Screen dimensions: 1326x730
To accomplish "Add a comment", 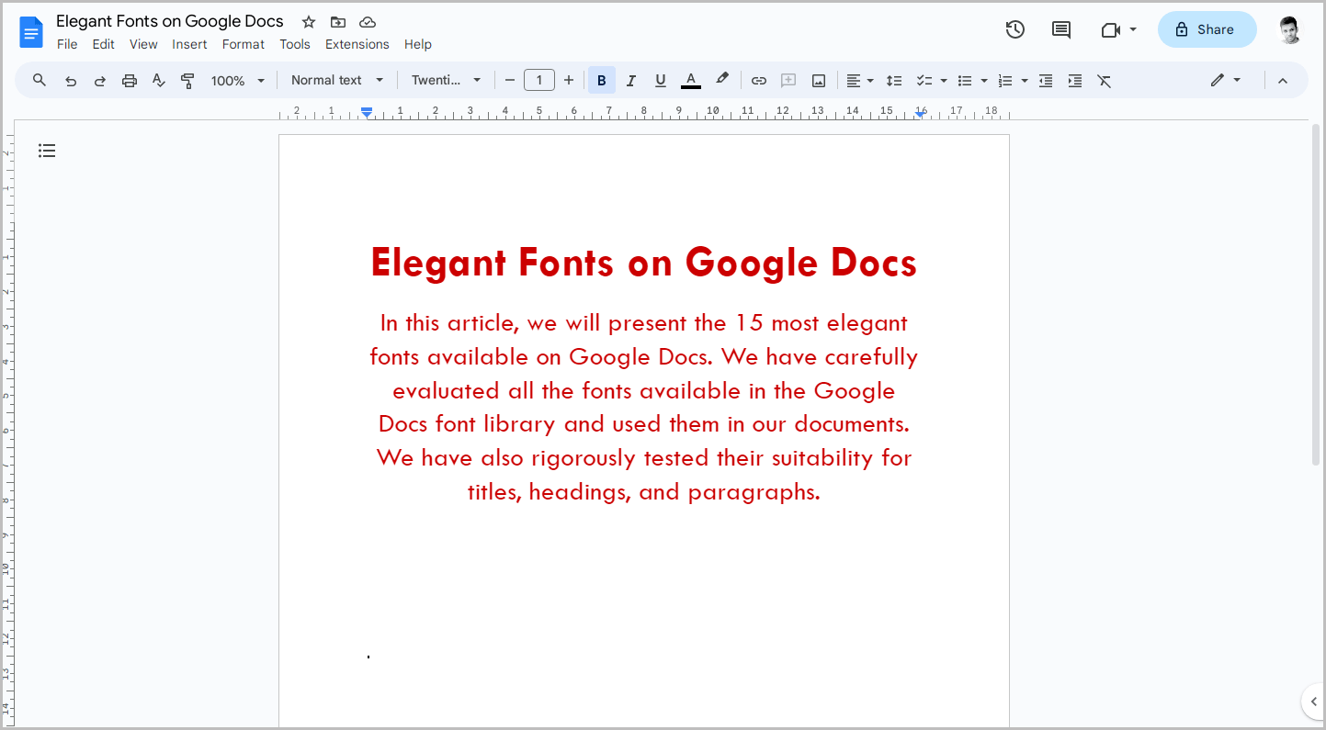I will tap(788, 80).
